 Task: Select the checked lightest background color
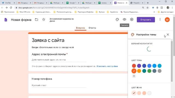(x=134, y=93)
